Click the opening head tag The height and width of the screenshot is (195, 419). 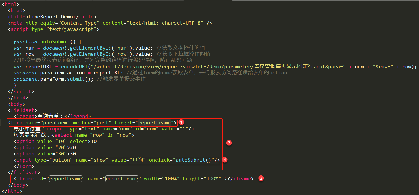[16, 10]
